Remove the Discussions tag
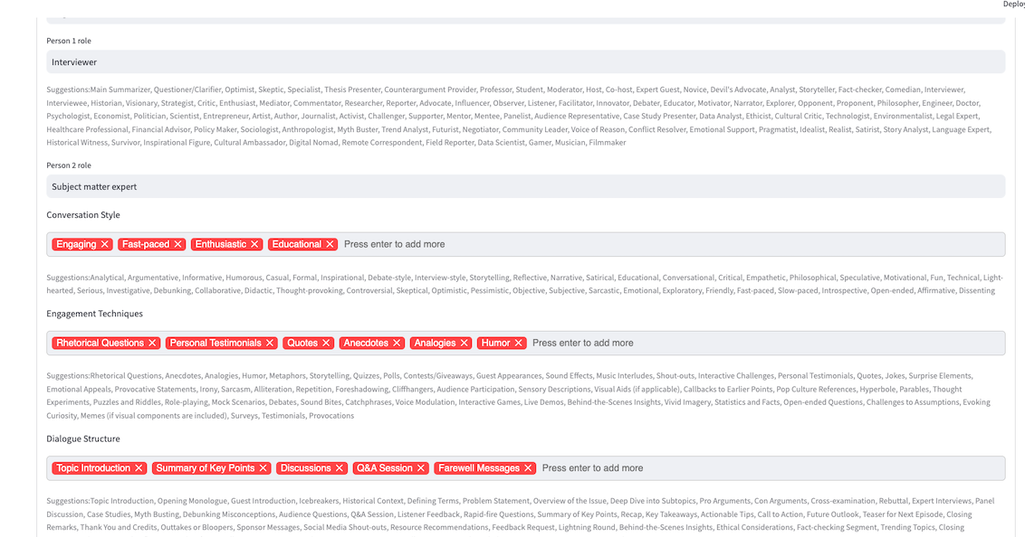This screenshot has height=537, width=1025. pos(340,468)
